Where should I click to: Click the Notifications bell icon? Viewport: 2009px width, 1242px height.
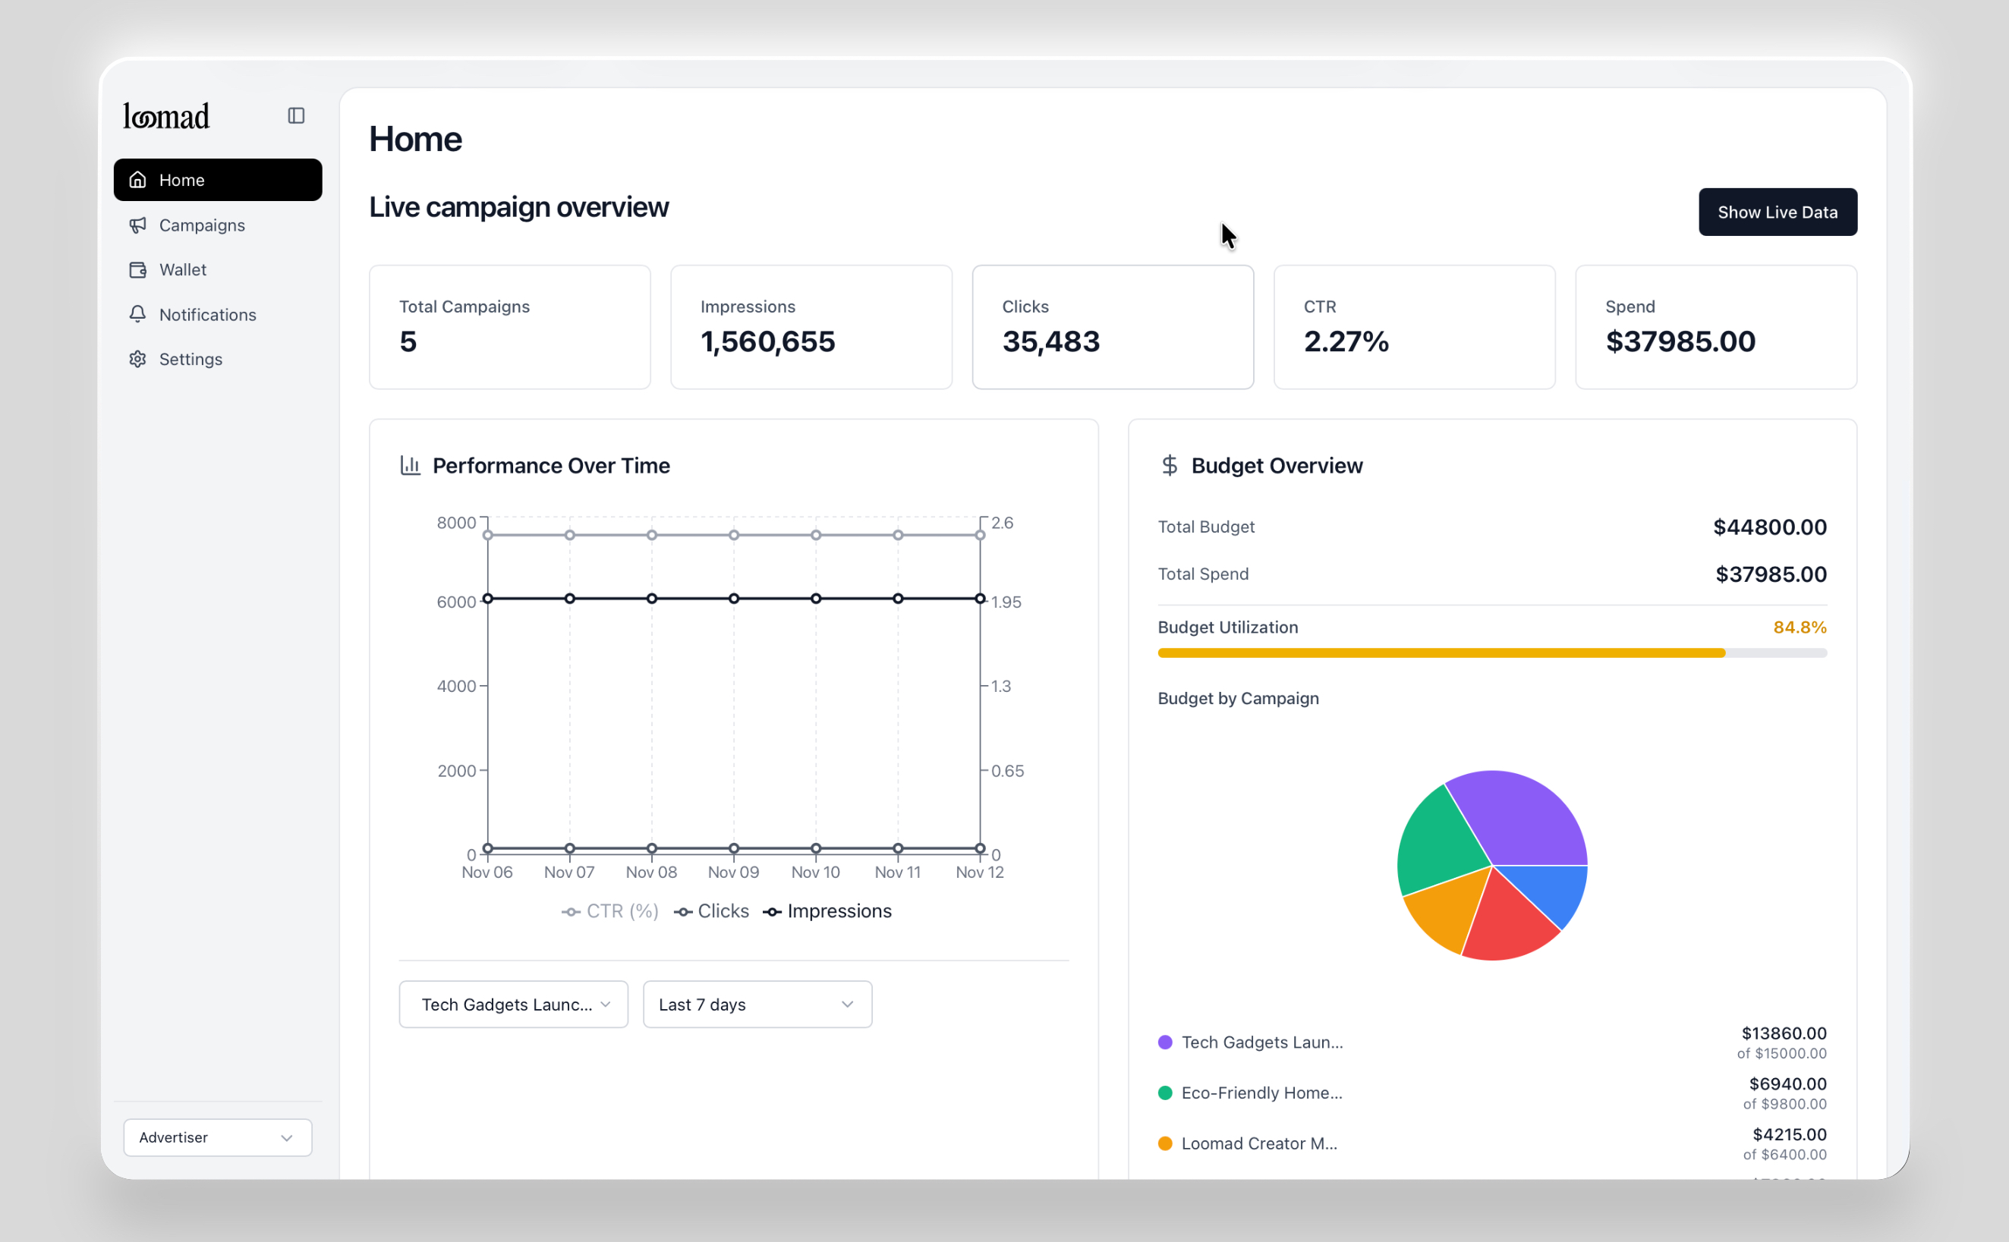pyautogui.click(x=137, y=314)
